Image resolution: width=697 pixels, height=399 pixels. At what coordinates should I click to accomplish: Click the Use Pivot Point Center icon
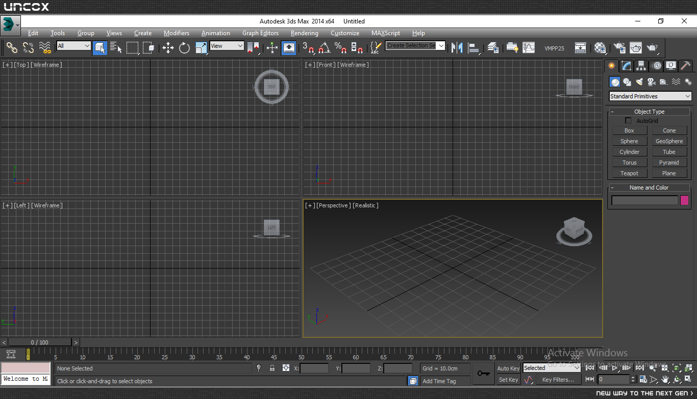254,47
